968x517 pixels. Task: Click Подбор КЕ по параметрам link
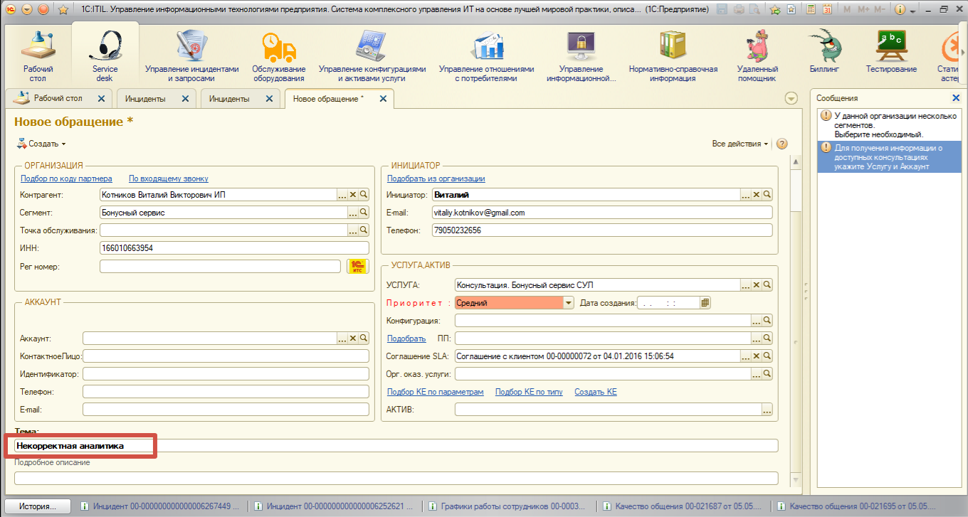coord(435,392)
